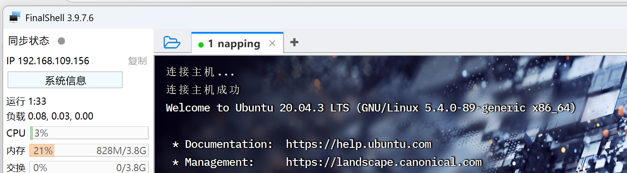Click https://landscape.canonical.com in terminal

point(384,162)
